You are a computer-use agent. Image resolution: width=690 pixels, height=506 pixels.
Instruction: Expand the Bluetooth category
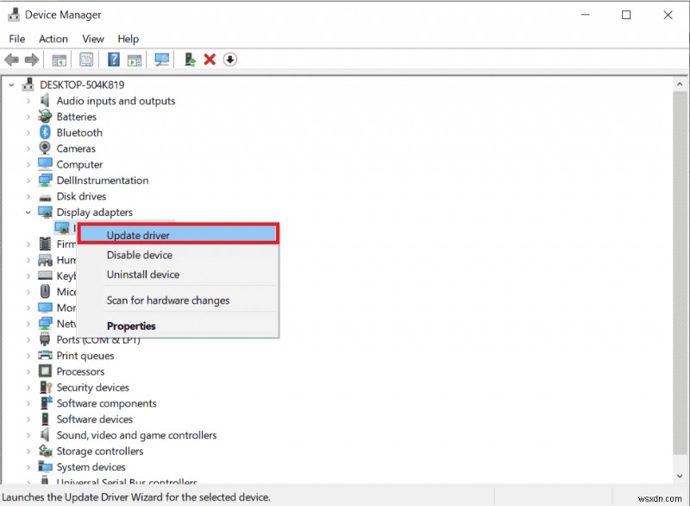[28, 132]
